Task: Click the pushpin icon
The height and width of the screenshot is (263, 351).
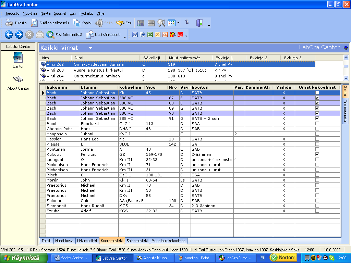Action: (x=187, y=22)
